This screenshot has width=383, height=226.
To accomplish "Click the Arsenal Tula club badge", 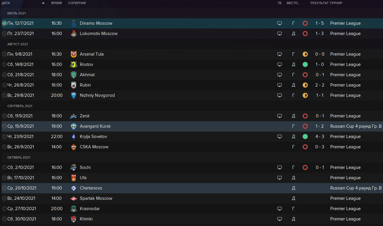I will point(74,54).
